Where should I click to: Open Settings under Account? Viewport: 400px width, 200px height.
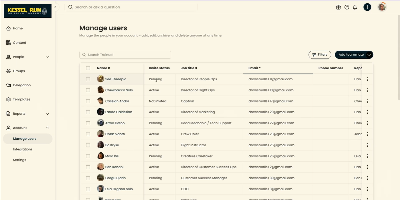pos(19,160)
